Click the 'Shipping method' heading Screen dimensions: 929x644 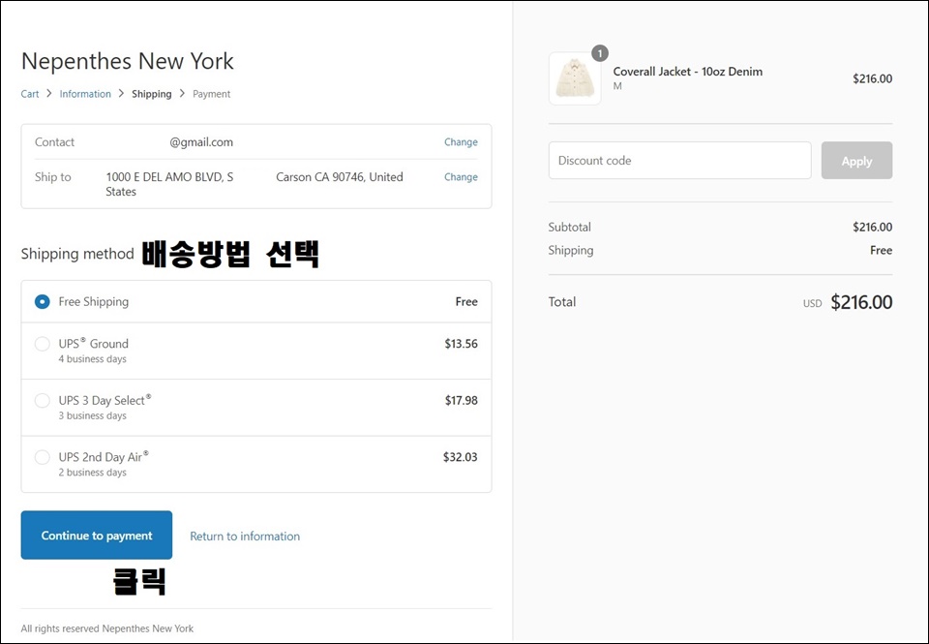click(77, 254)
